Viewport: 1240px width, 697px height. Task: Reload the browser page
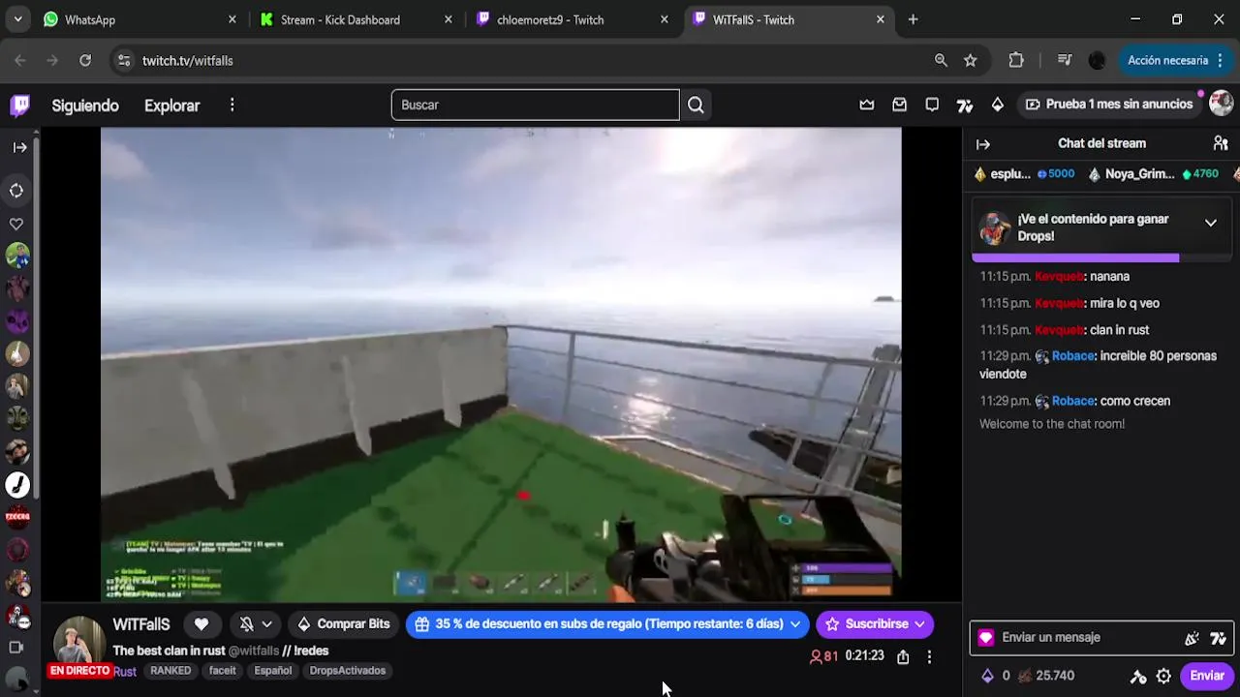tap(85, 60)
